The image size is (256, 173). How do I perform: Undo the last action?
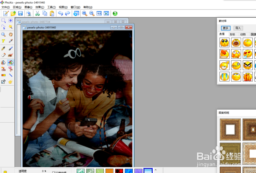pyautogui.click(x=60, y=13)
